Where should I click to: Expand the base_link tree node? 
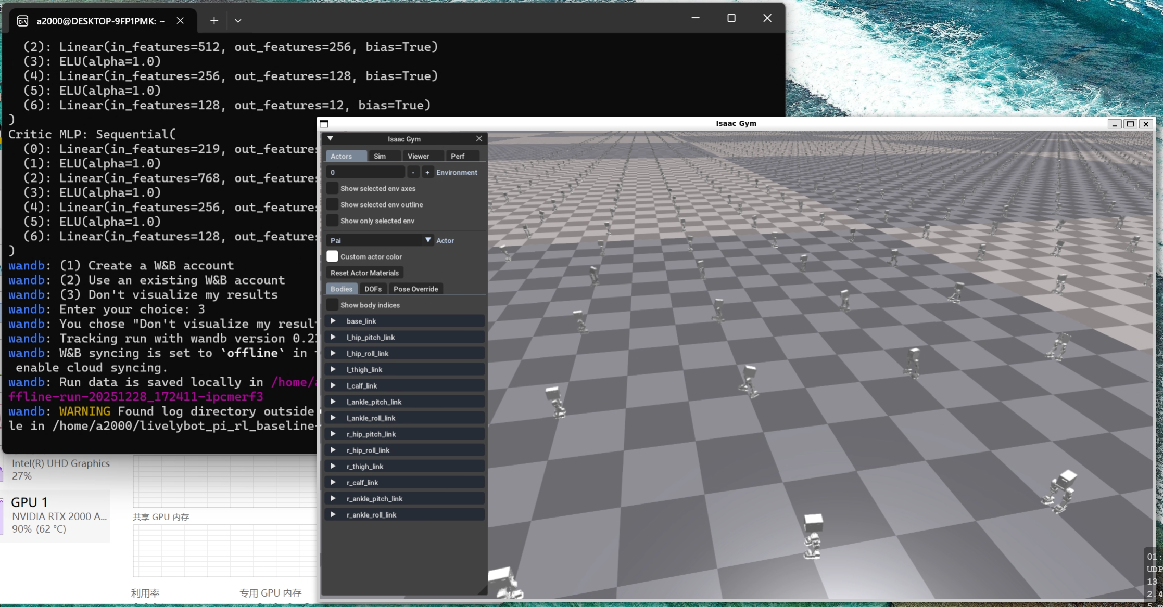click(333, 321)
